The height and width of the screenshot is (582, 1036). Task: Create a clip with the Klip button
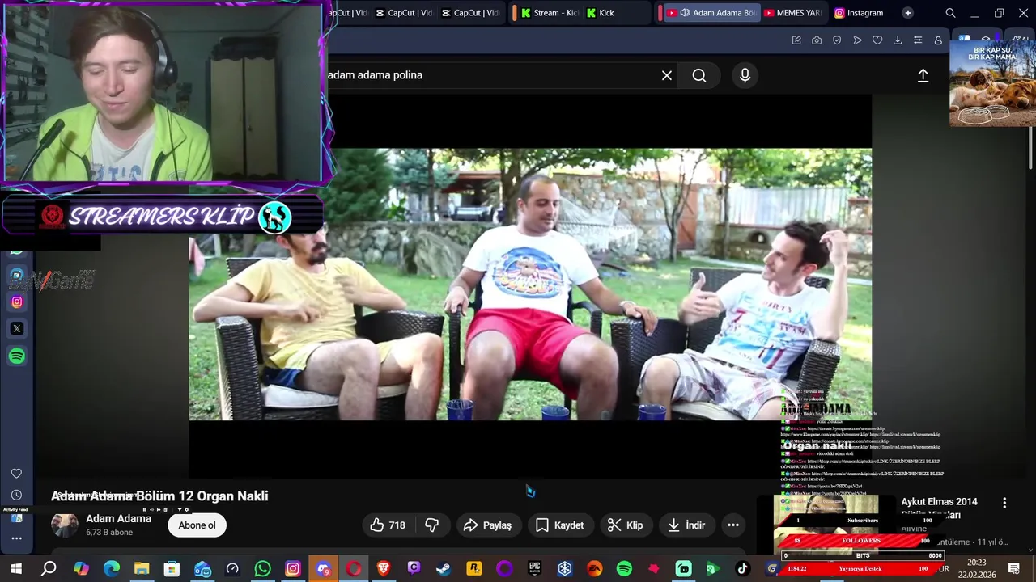click(625, 525)
